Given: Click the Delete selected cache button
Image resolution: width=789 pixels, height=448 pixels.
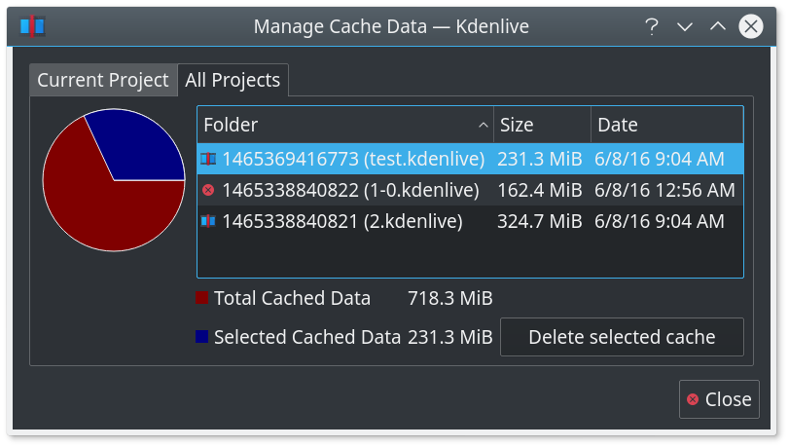Looking at the screenshot, I should coord(622,337).
